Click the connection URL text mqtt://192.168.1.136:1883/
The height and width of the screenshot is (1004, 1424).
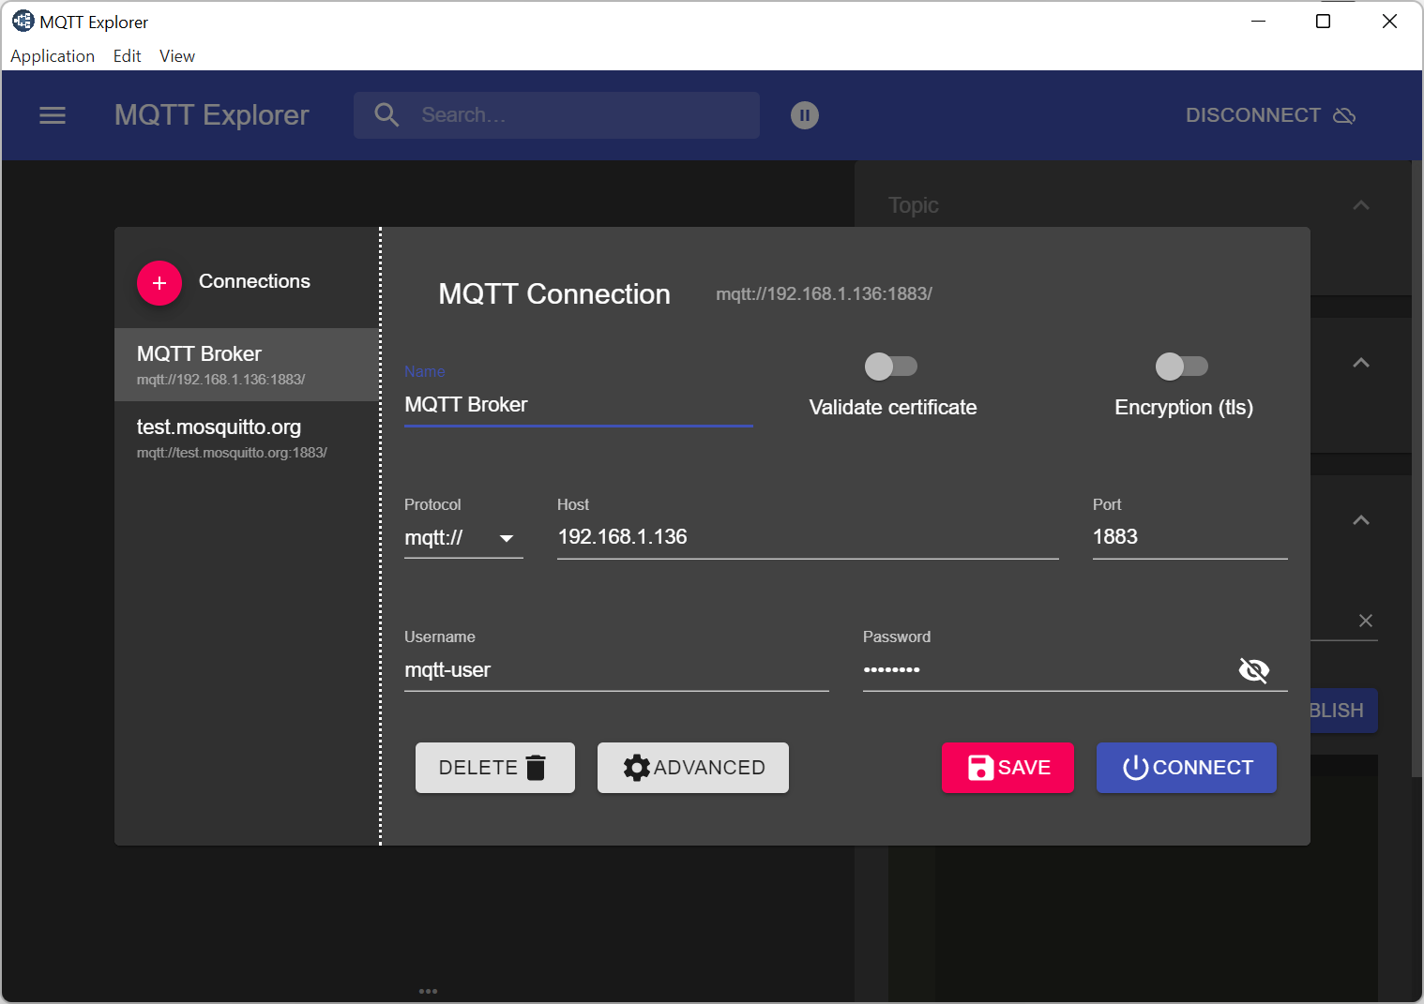point(824,294)
